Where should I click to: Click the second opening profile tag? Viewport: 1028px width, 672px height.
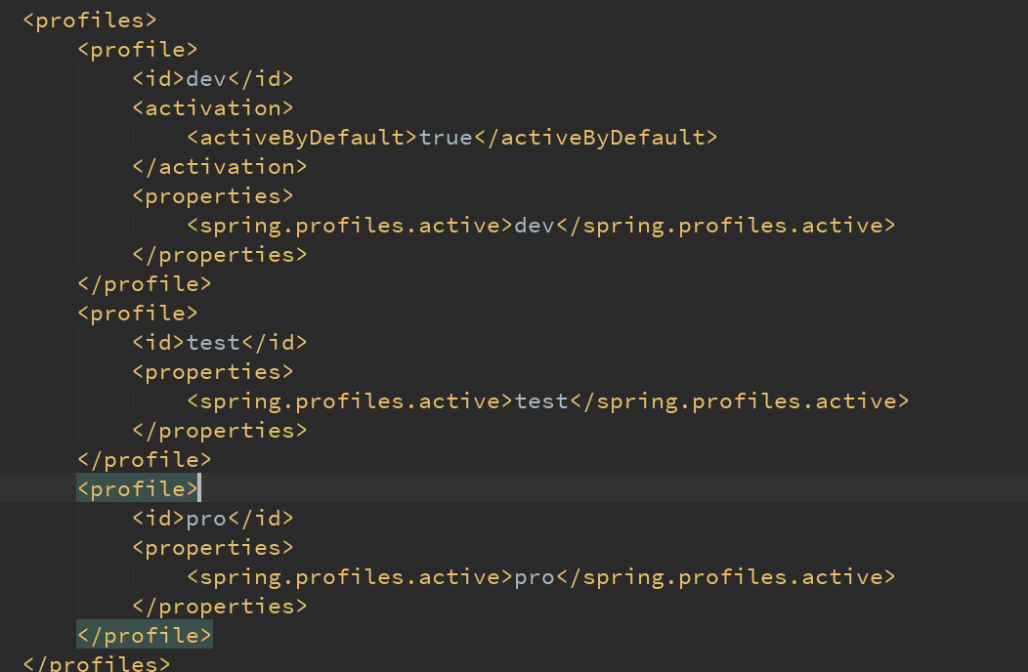pyautogui.click(x=138, y=314)
